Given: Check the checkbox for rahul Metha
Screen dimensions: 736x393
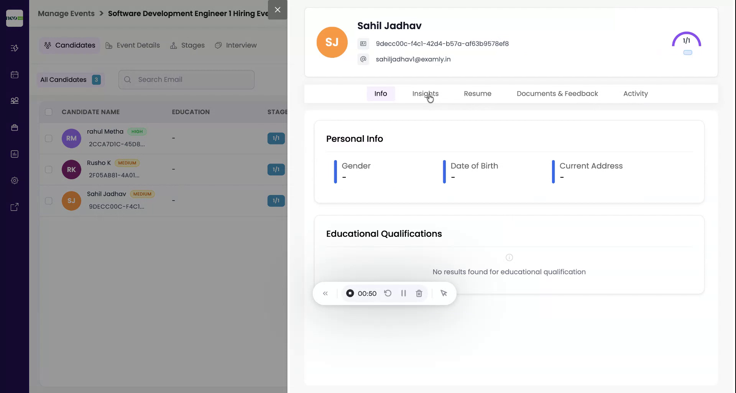Looking at the screenshot, I should tap(48, 138).
